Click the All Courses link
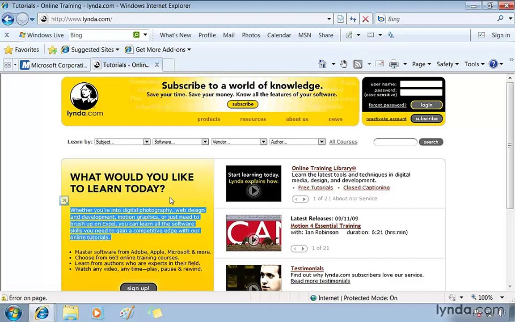515x322 pixels. [x=343, y=142]
